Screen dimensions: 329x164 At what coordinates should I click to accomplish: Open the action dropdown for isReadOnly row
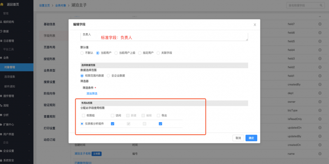tap(320, 119)
